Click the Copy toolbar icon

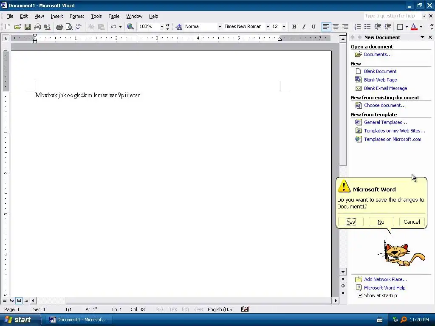click(x=91, y=27)
